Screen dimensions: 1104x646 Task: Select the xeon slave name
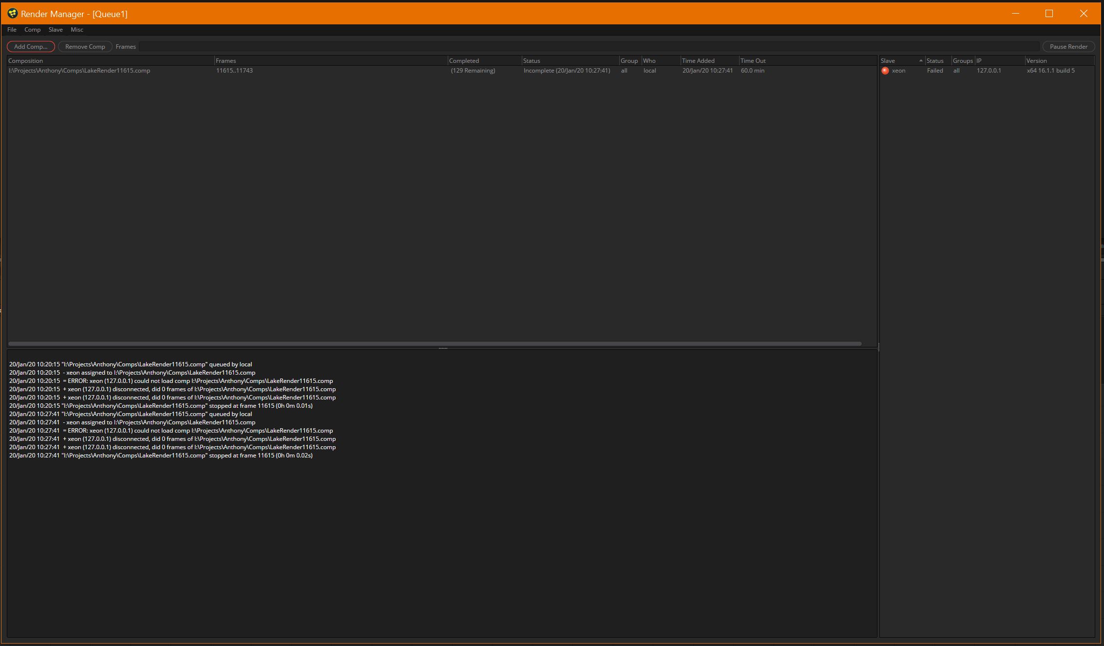pyautogui.click(x=898, y=71)
